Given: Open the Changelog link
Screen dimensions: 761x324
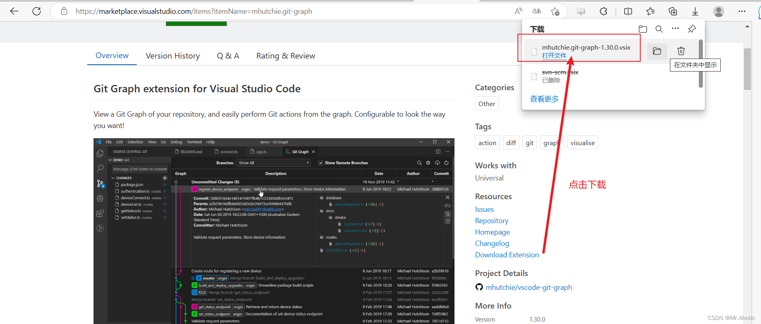Looking at the screenshot, I should pos(492,244).
